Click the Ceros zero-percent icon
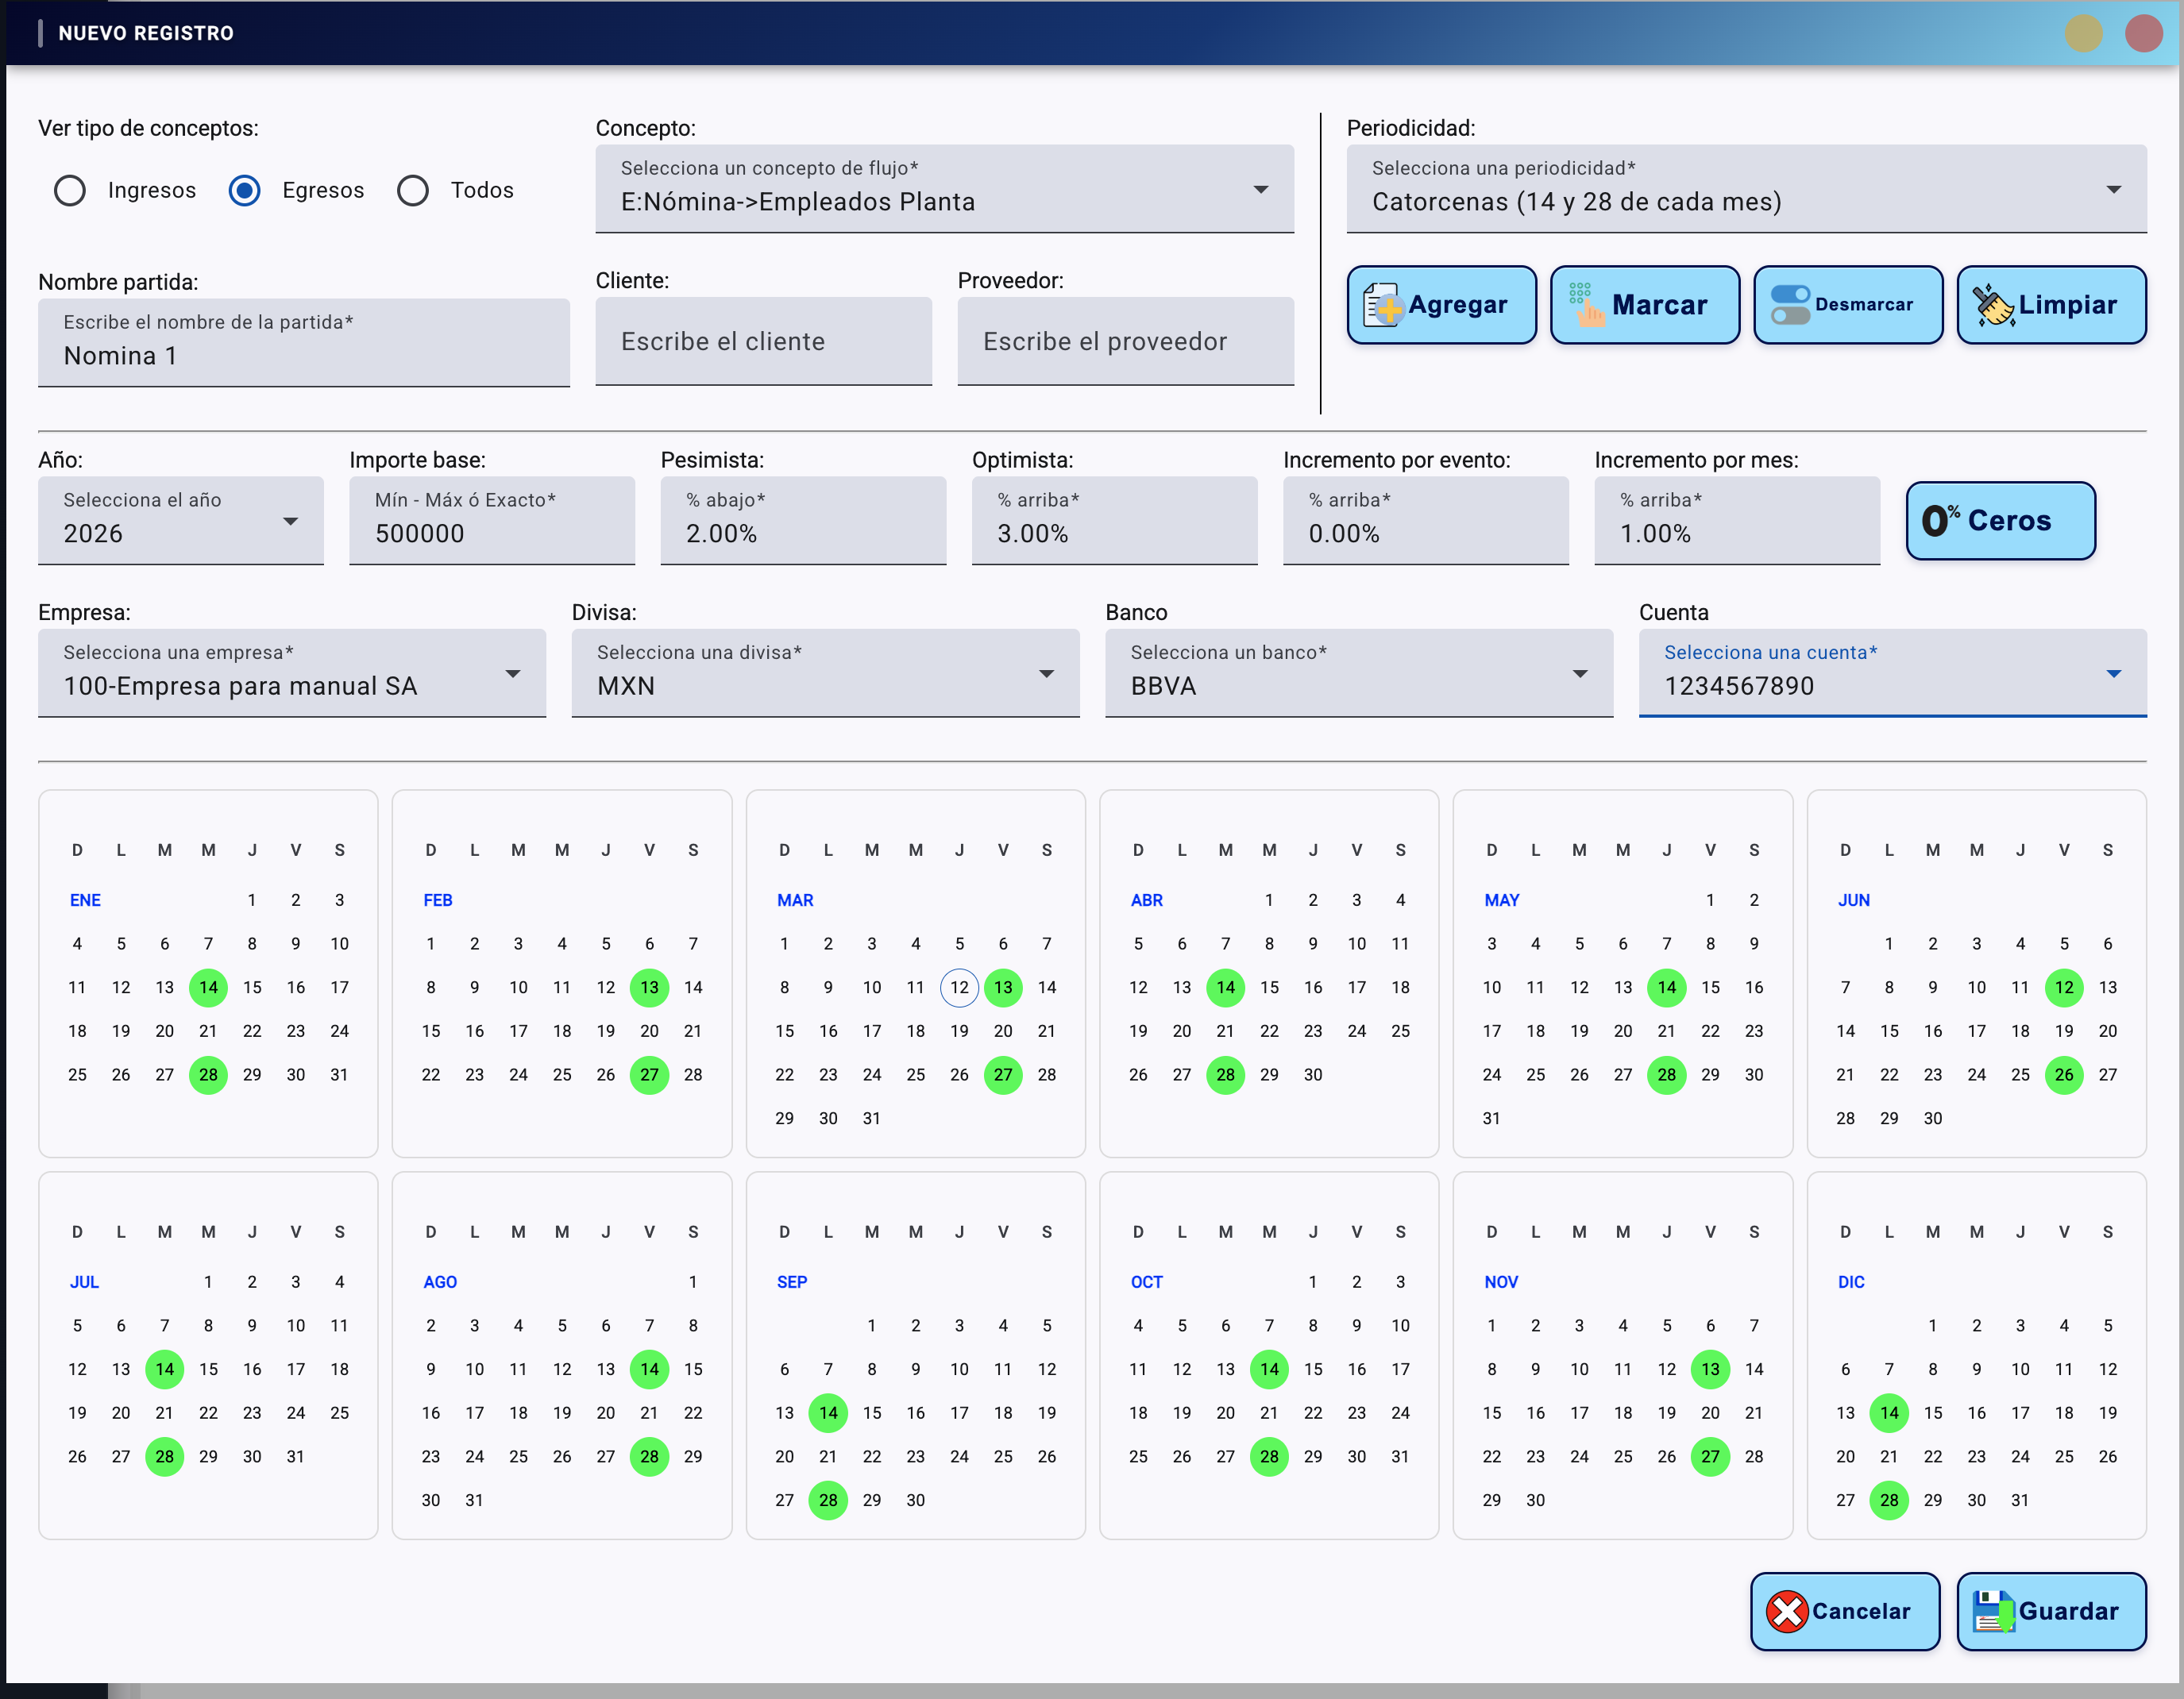 click(1939, 520)
